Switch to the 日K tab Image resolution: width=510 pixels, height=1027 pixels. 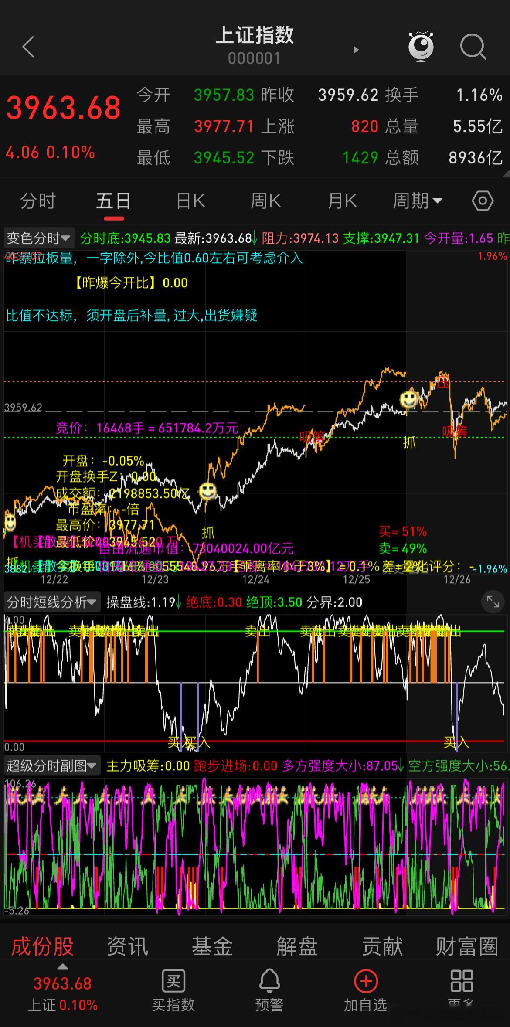[x=190, y=201]
